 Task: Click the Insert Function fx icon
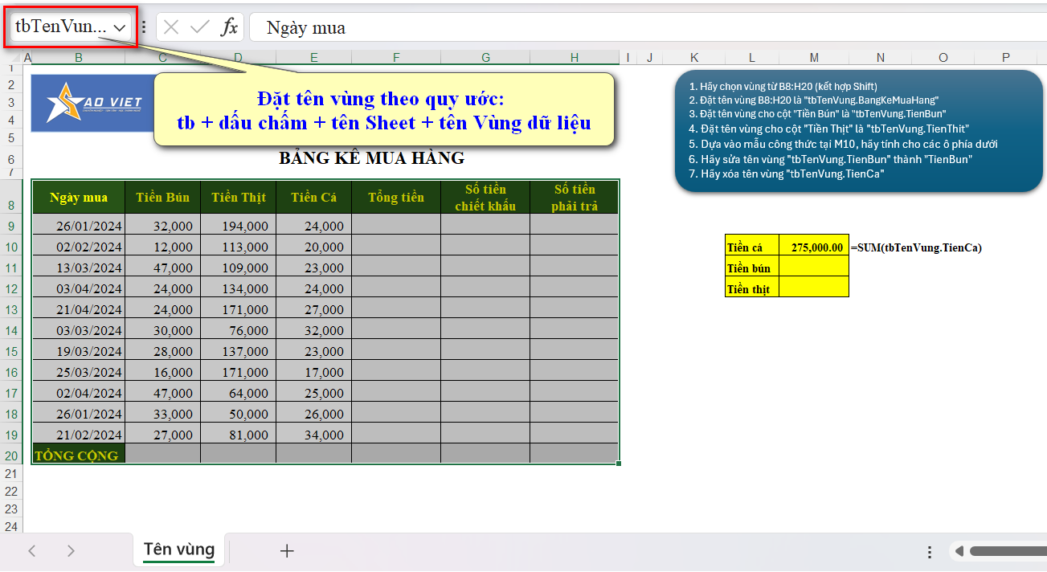231,26
